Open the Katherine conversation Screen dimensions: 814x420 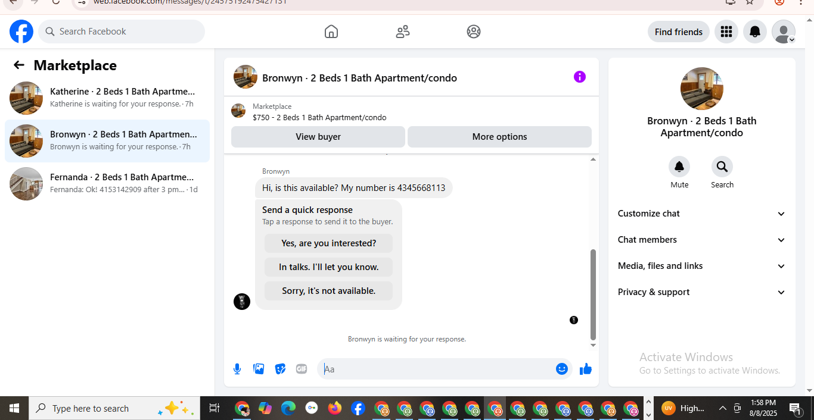(107, 98)
